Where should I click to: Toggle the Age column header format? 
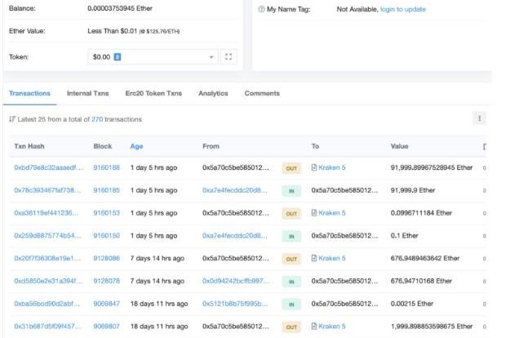pos(136,146)
